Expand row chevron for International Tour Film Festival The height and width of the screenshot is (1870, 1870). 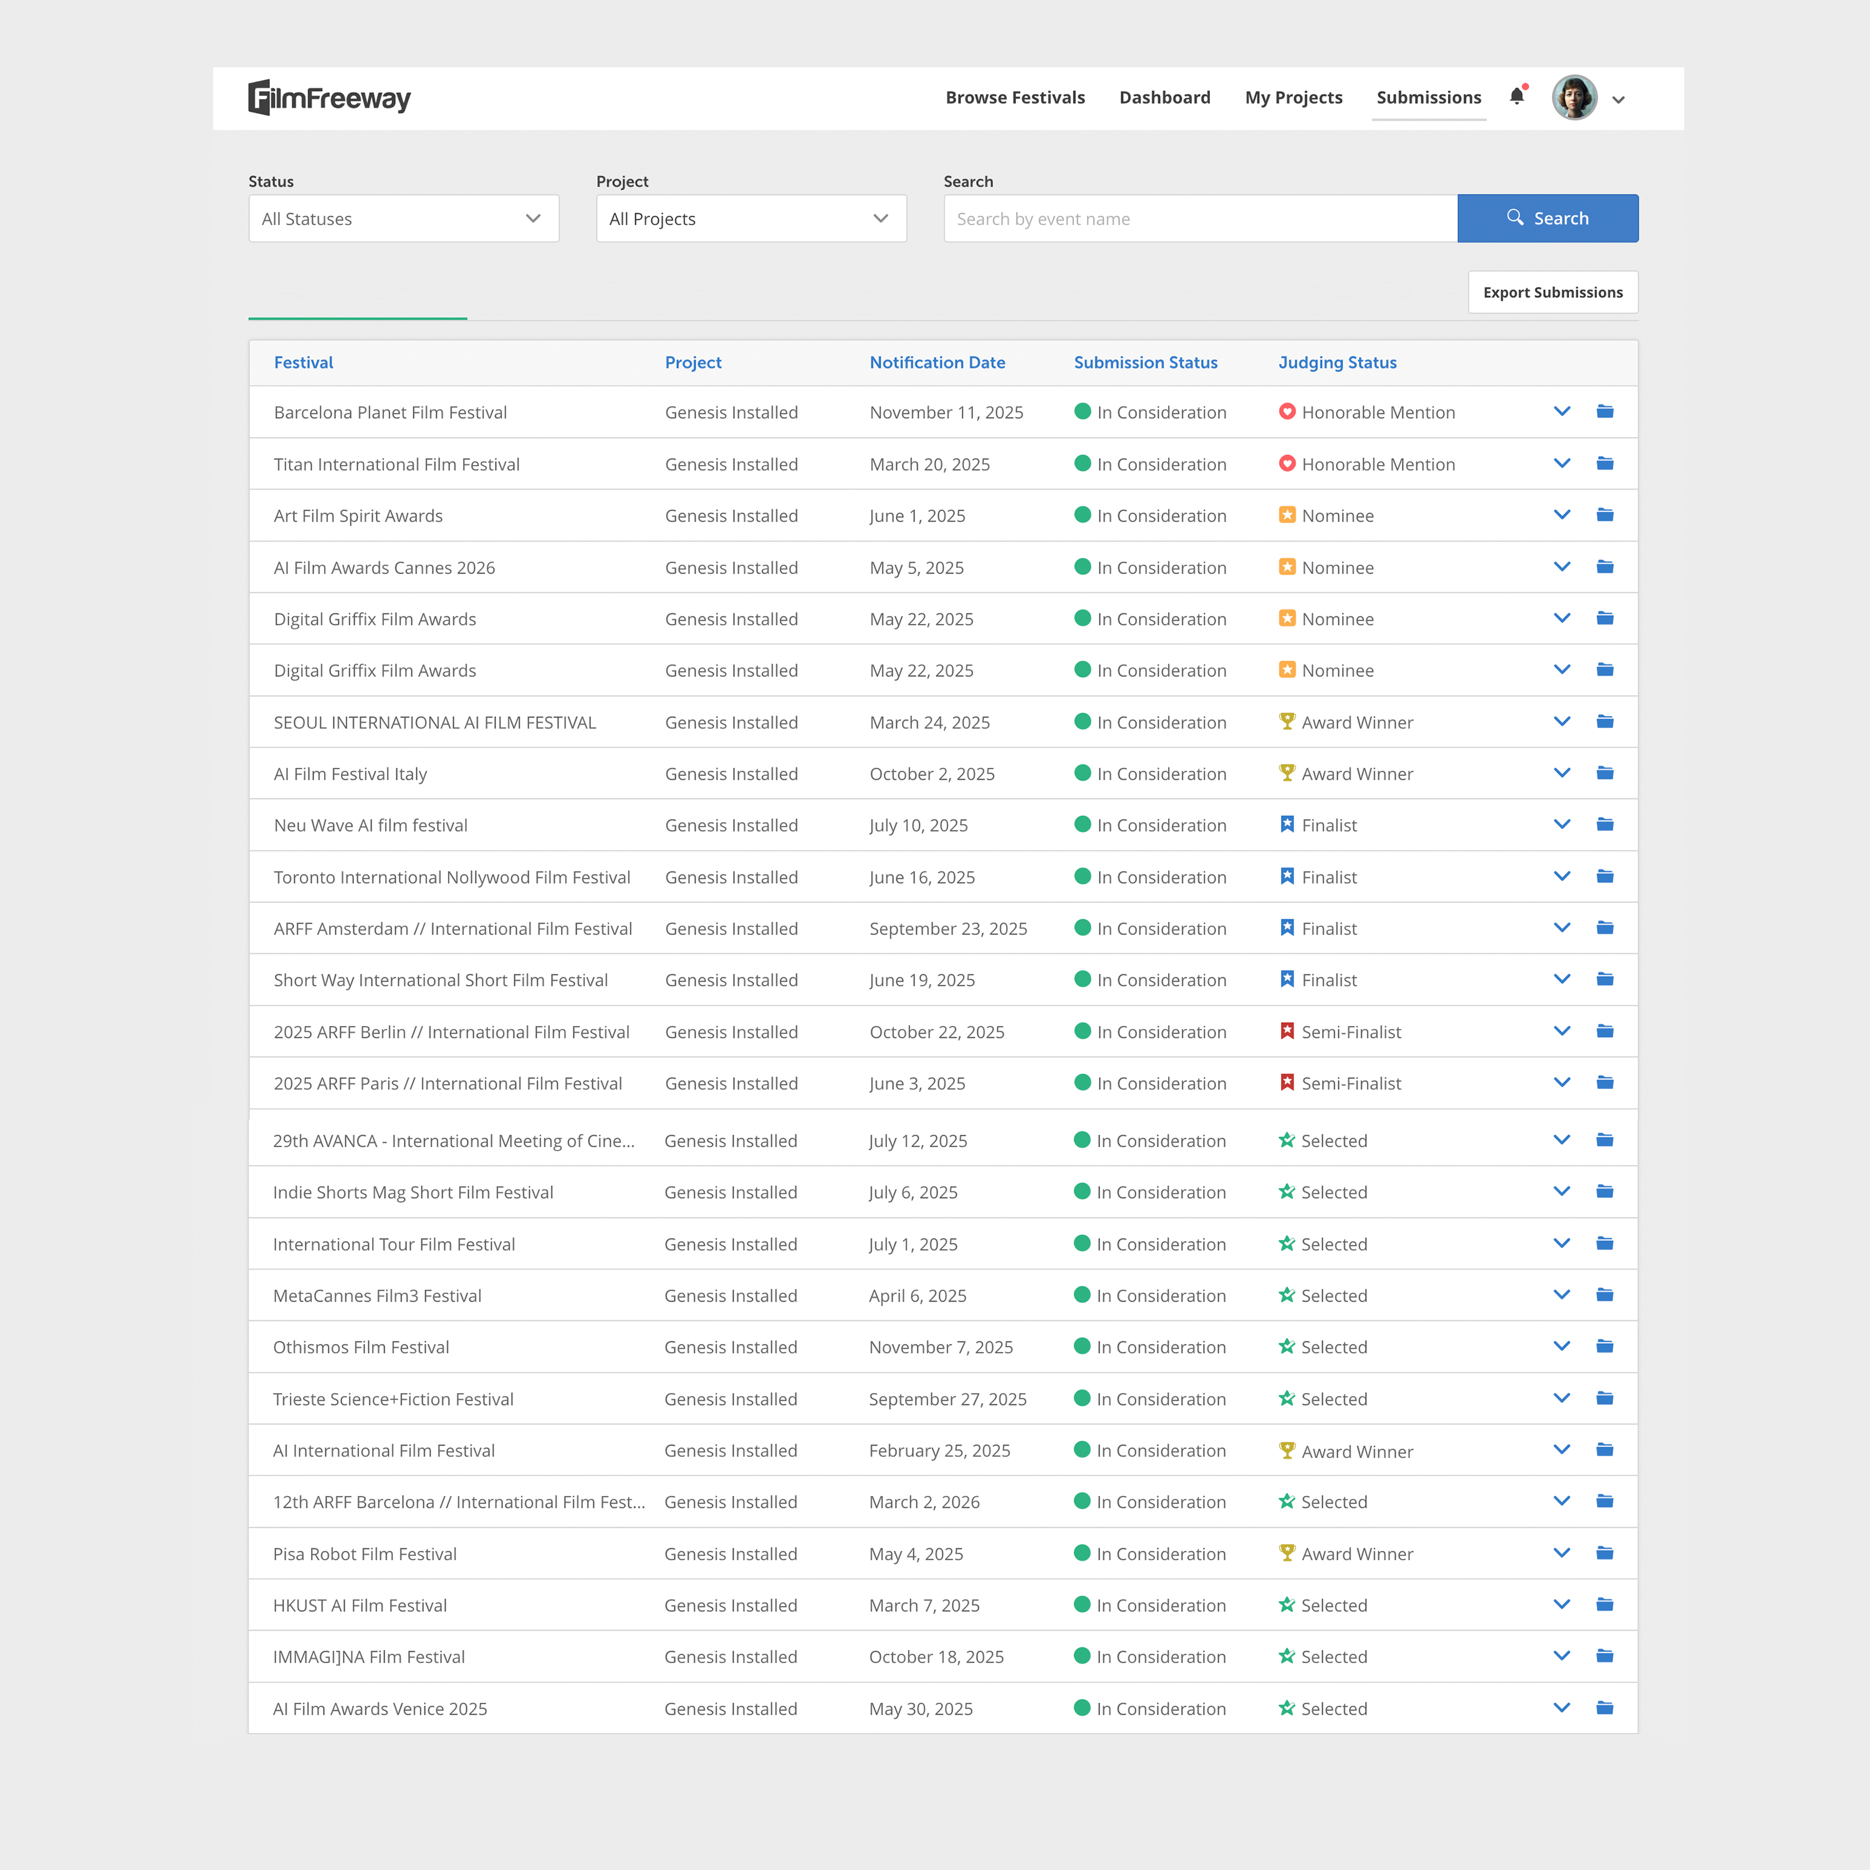(x=1562, y=1244)
